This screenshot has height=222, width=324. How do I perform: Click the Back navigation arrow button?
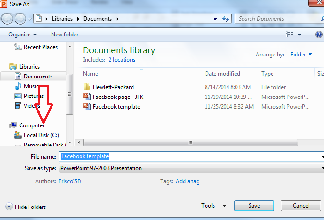(x=7, y=19)
